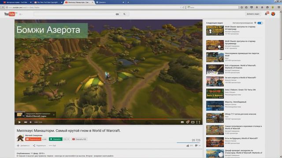Screen dimensions: 282x158
Task: Click the Бомжи Азерота annotation
Action: point(51,30)
